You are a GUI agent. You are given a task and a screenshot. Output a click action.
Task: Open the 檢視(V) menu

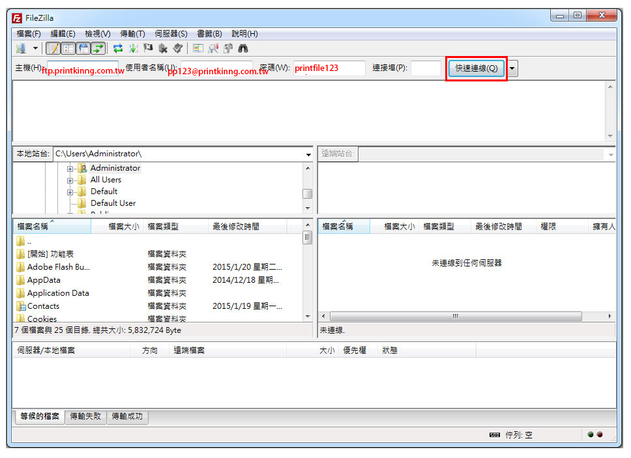(97, 34)
